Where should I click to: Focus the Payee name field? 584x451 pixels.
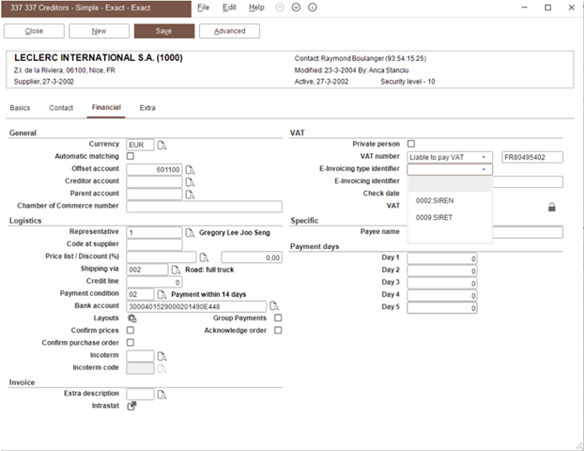[x=528, y=233]
